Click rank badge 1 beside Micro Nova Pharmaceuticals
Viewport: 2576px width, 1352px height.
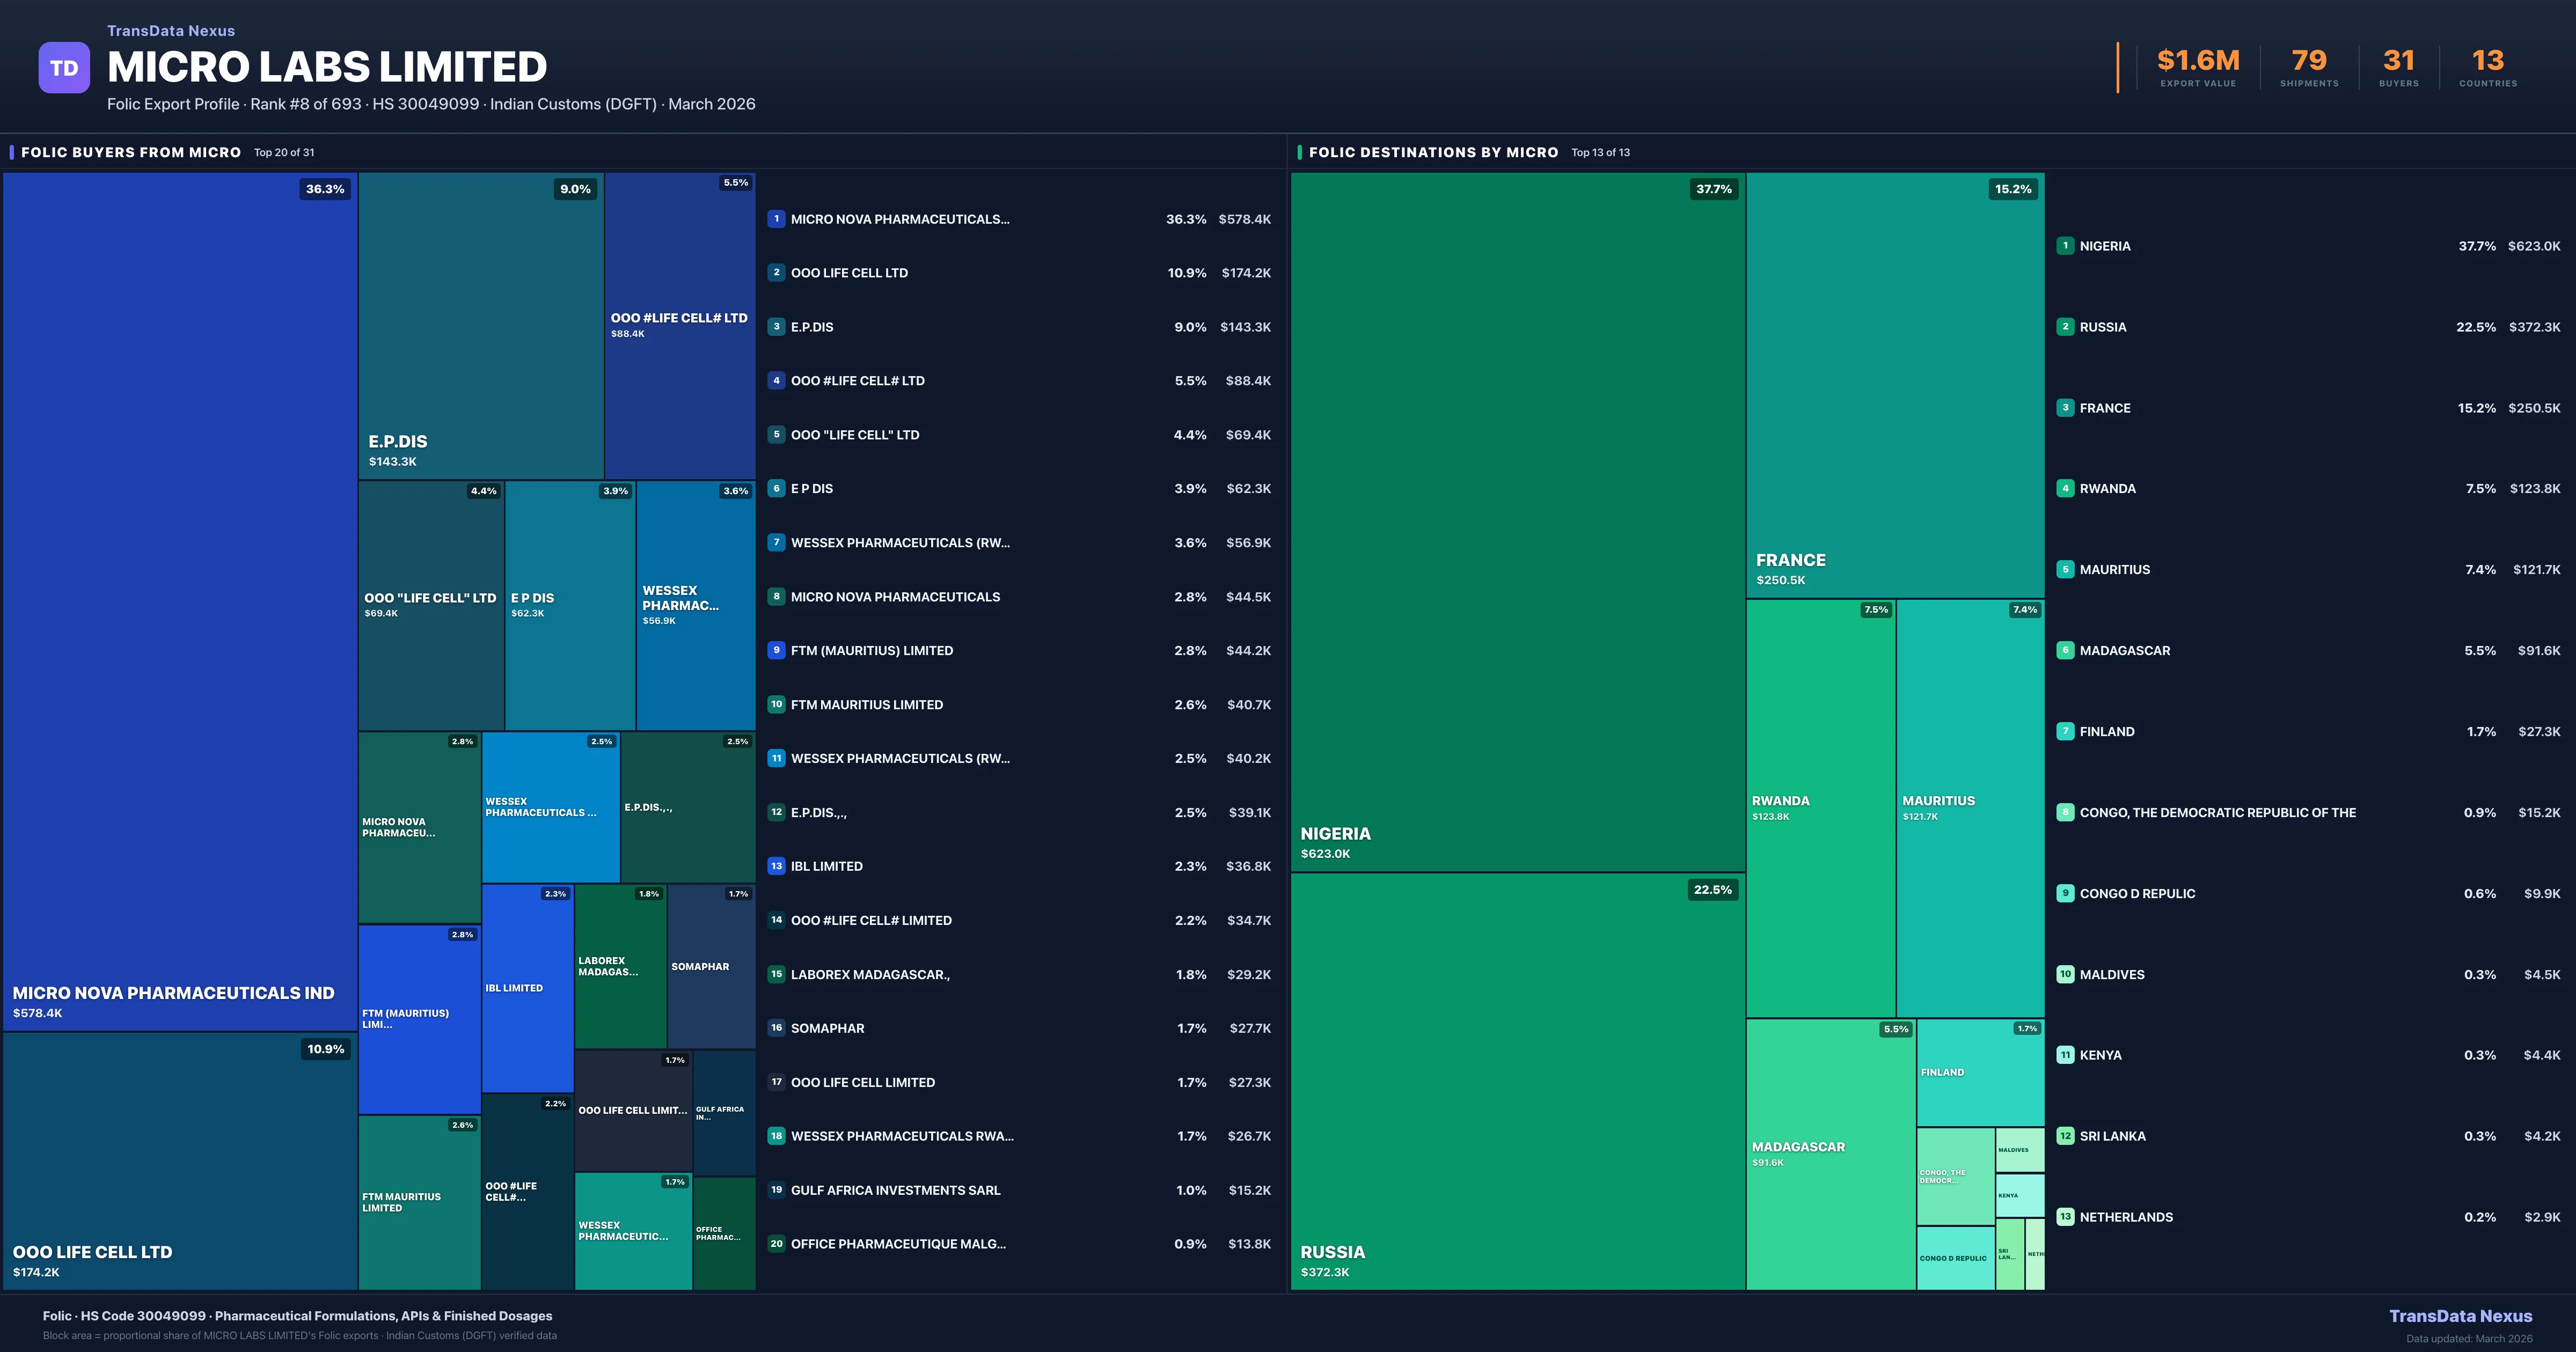click(x=776, y=219)
